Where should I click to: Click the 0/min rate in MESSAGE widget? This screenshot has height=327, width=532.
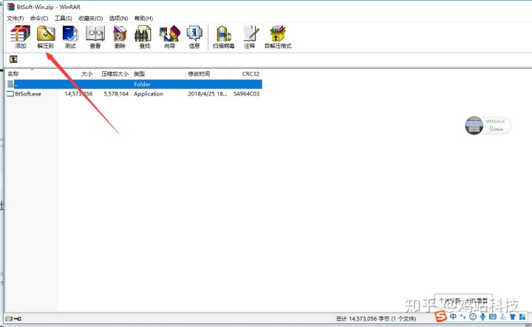click(497, 129)
